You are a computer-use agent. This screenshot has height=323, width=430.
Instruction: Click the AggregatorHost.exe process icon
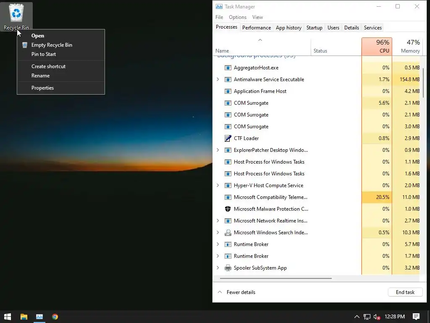click(228, 68)
